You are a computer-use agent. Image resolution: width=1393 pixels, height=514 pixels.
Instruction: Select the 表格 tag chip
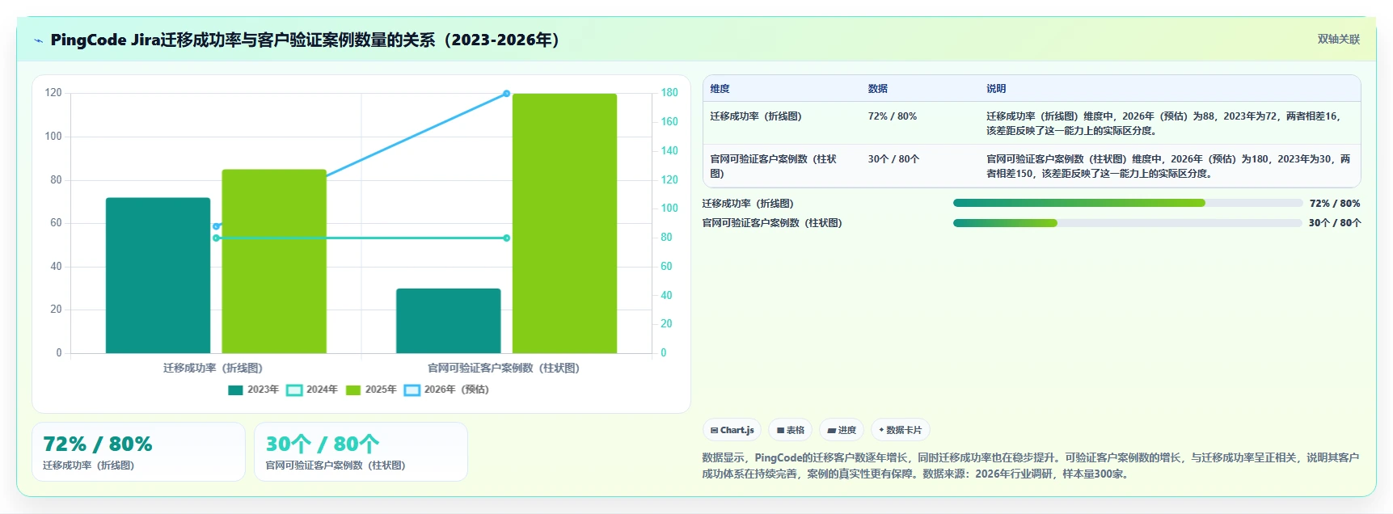790,430
